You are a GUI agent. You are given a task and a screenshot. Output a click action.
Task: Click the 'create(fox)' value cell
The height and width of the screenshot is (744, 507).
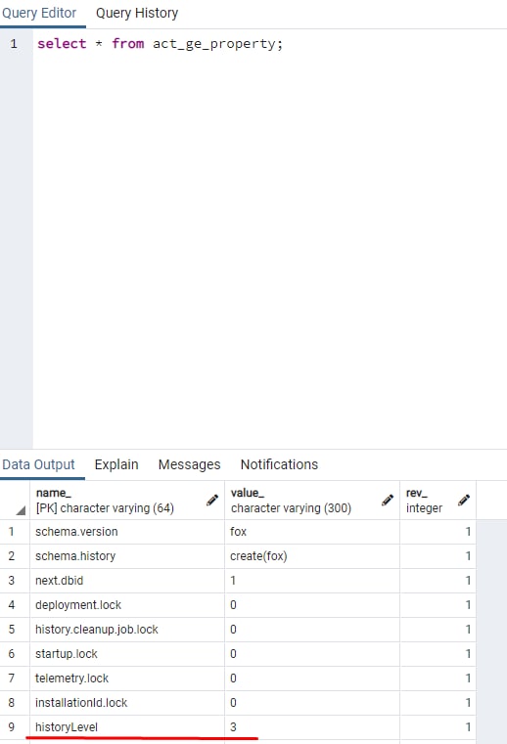point(312,556)
